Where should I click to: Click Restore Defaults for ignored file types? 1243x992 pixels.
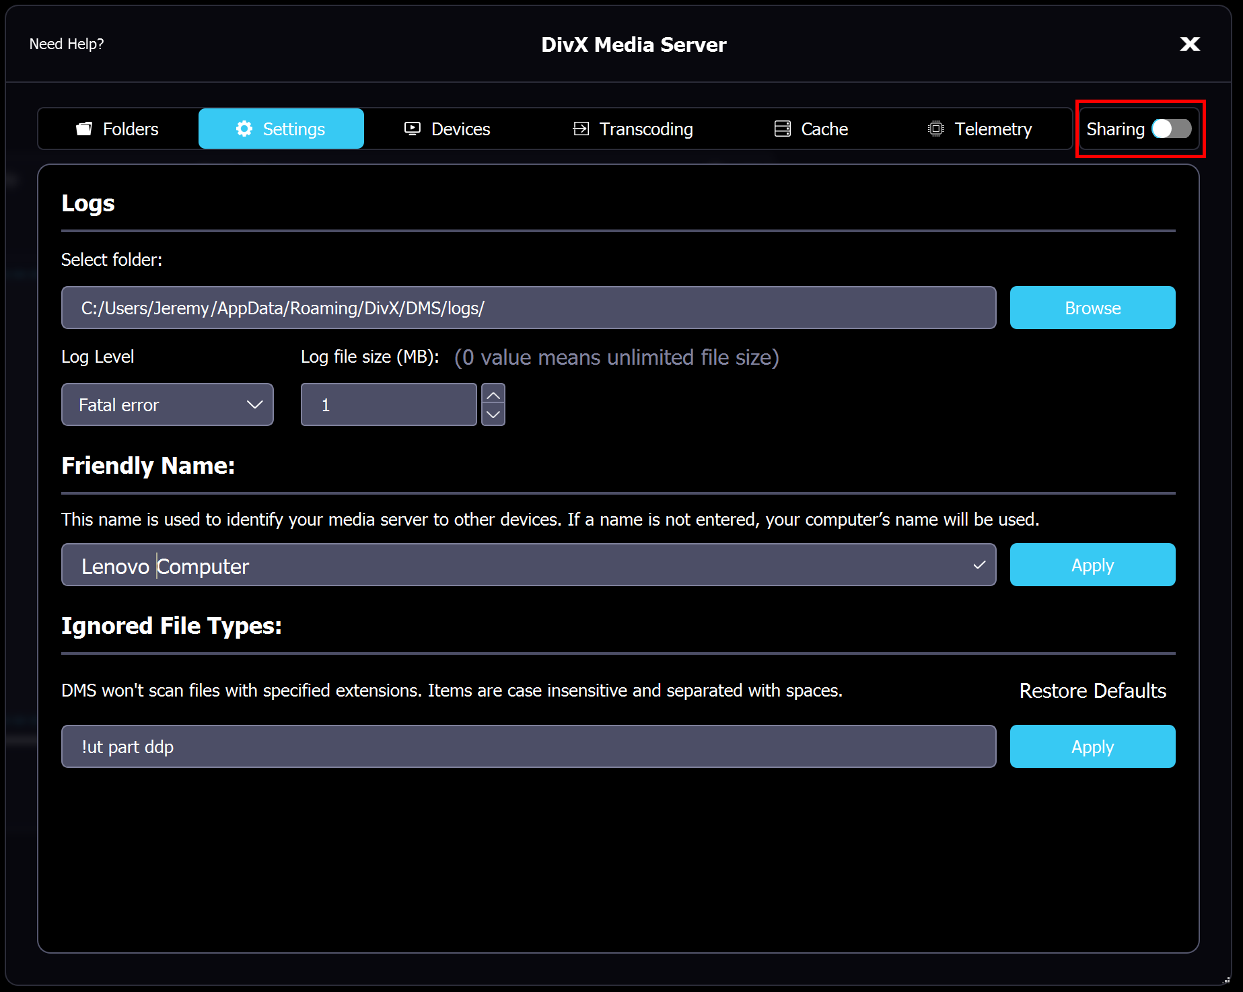pyautogui.click(x=1092, y=690)
